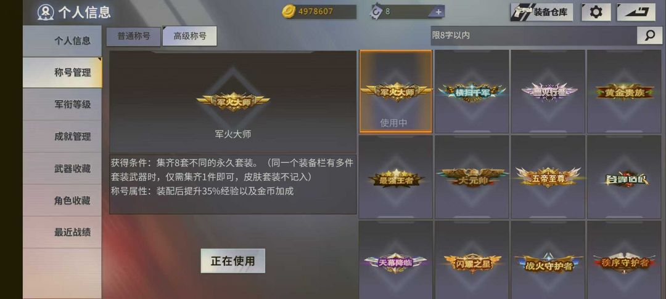Click the profile avatar icon beside 个人信息
The width and height of the screenshot is (666, 299).
46,12
